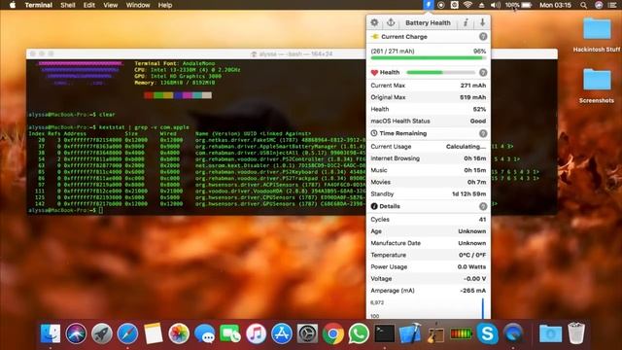Click the 100% battery status item
The width and height of the screenshot is (622, 350).
[518, 5]
